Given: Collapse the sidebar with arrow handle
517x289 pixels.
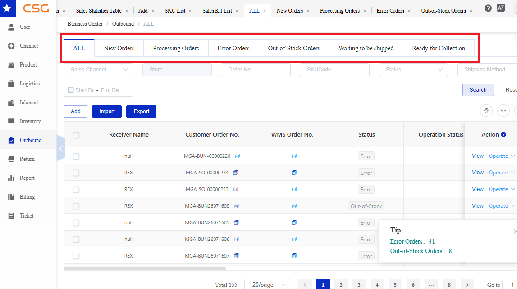Looking at the screenshot, I should point(61,149).
